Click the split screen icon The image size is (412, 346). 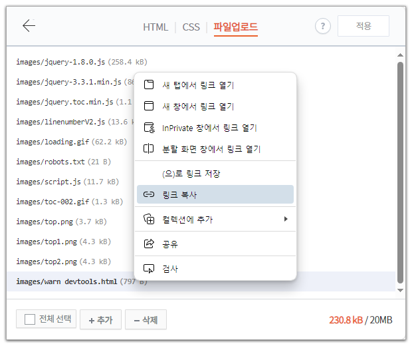148,149
